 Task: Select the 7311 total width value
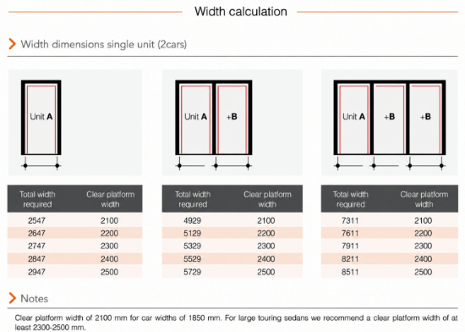[x=350, y=221]
